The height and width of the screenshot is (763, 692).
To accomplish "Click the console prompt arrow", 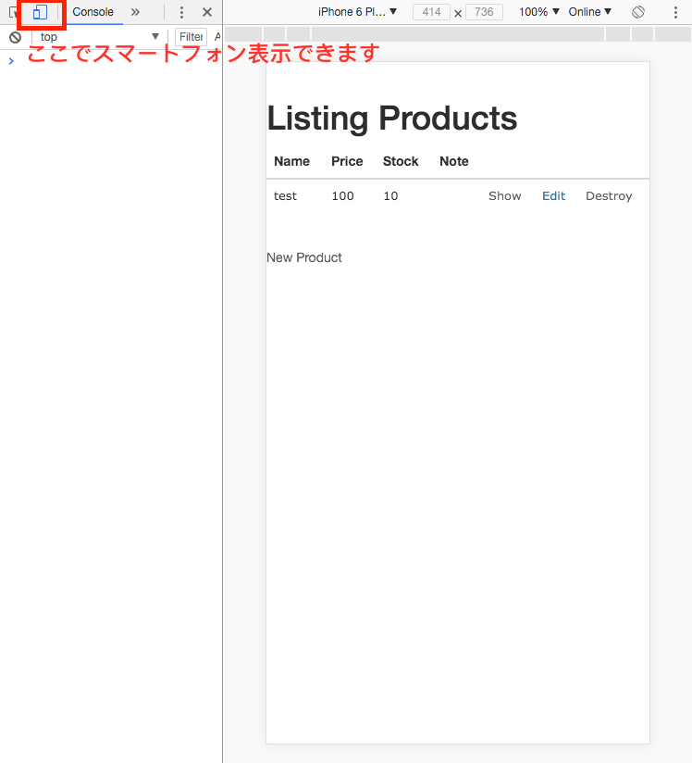I will click(x=11, y=61).
